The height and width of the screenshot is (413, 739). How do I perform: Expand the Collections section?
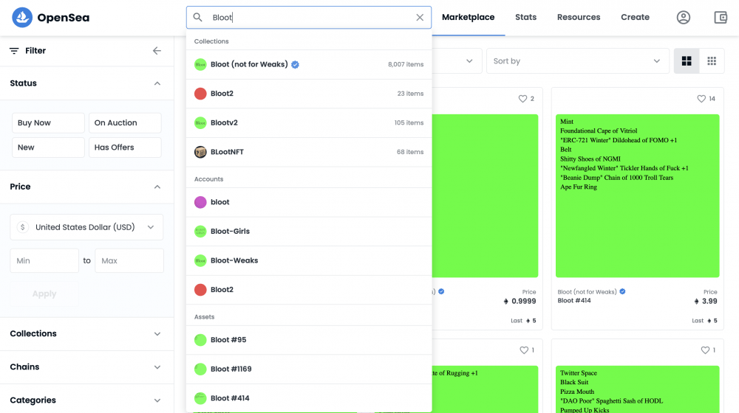157,334
